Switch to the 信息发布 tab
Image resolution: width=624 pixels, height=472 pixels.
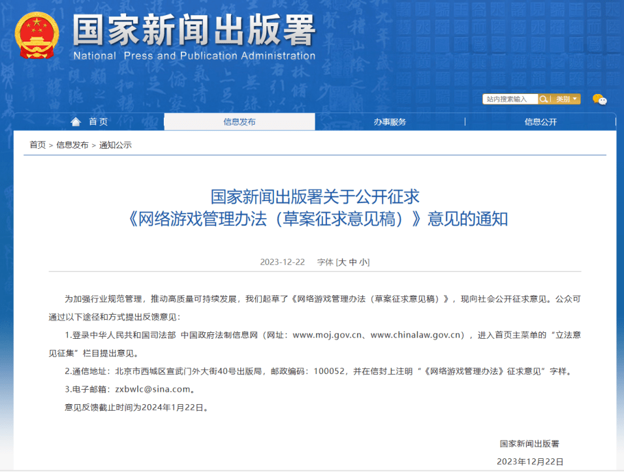[x=240, y=122]
